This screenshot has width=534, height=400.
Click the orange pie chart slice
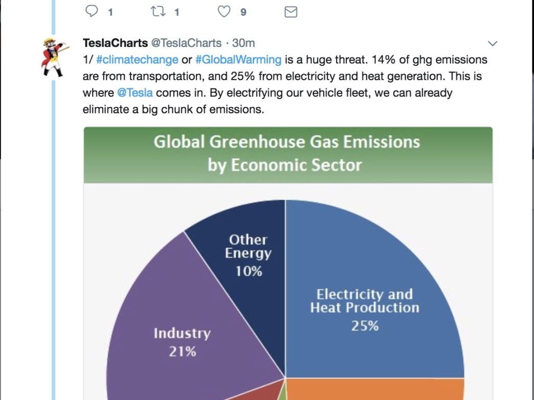click(374, 389)
